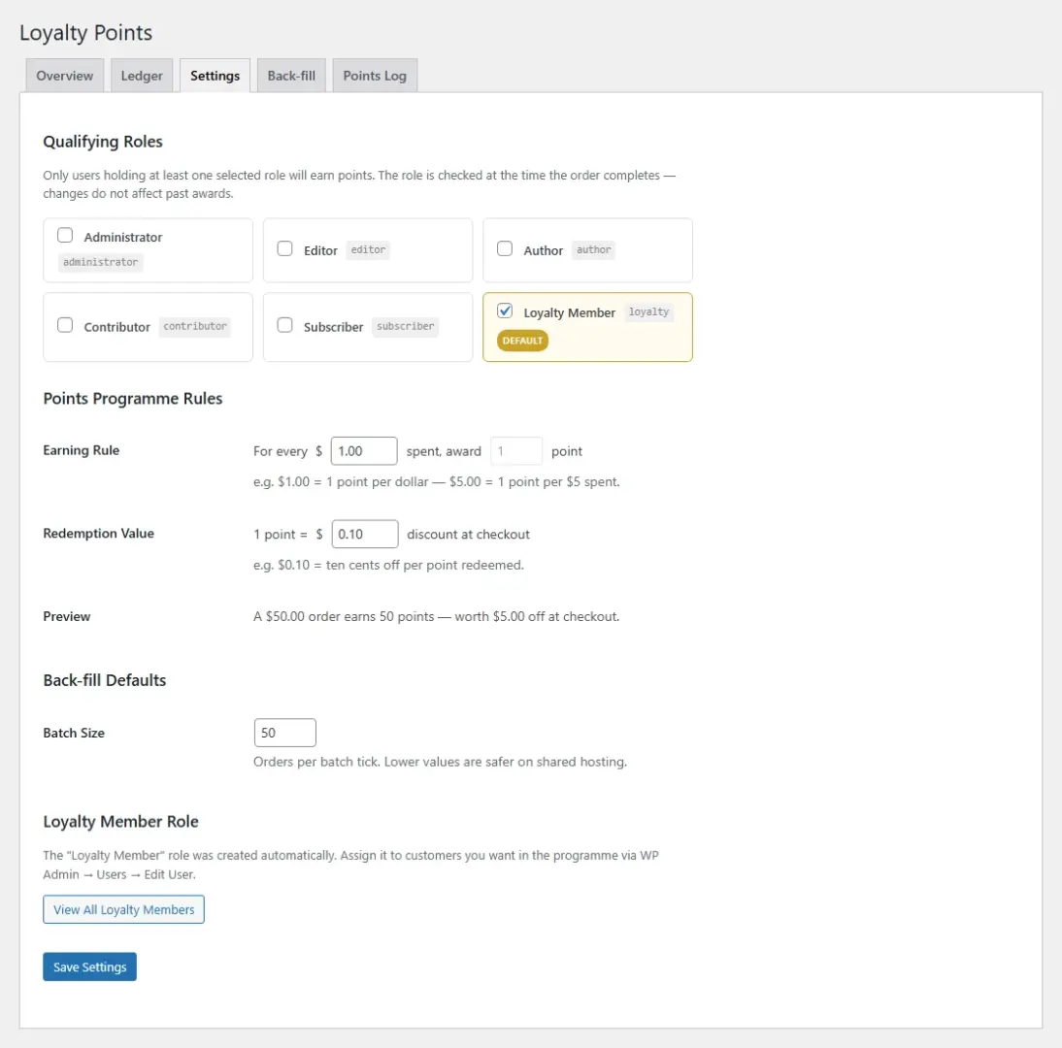This screenshot has height=1048, width=1062.
Task: Click the DEFAULT badge on Loyalty Member
Action: tap(522, 341)
